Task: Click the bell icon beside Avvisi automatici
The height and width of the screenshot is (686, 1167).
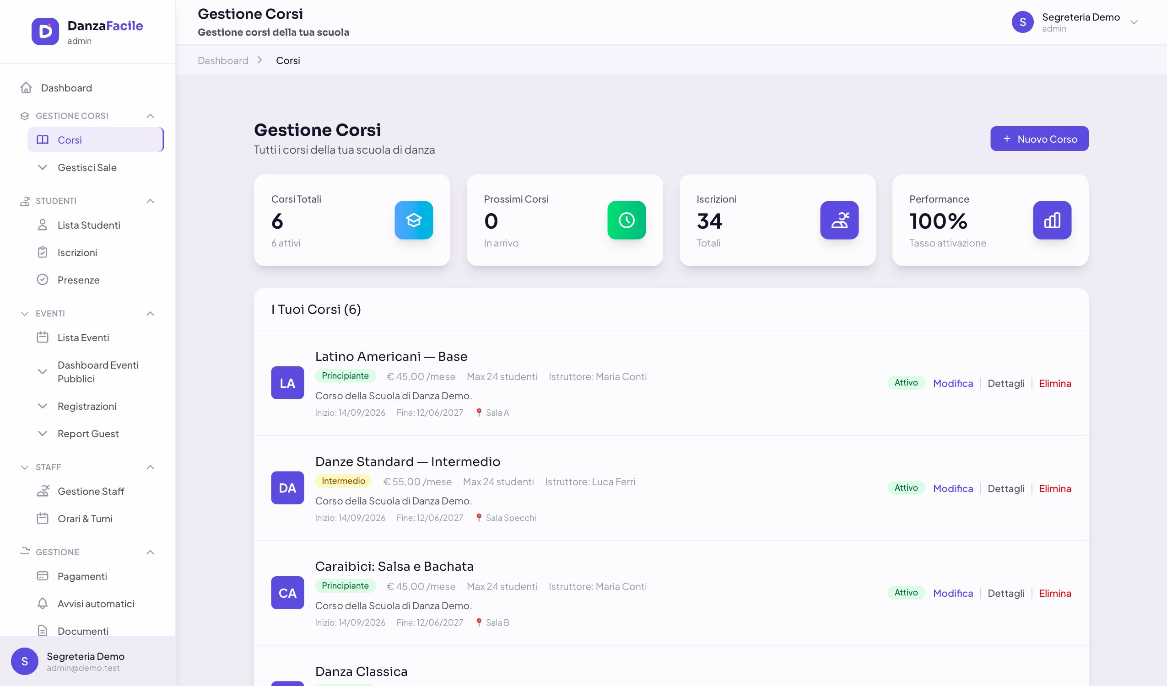Action: (43, 603)
